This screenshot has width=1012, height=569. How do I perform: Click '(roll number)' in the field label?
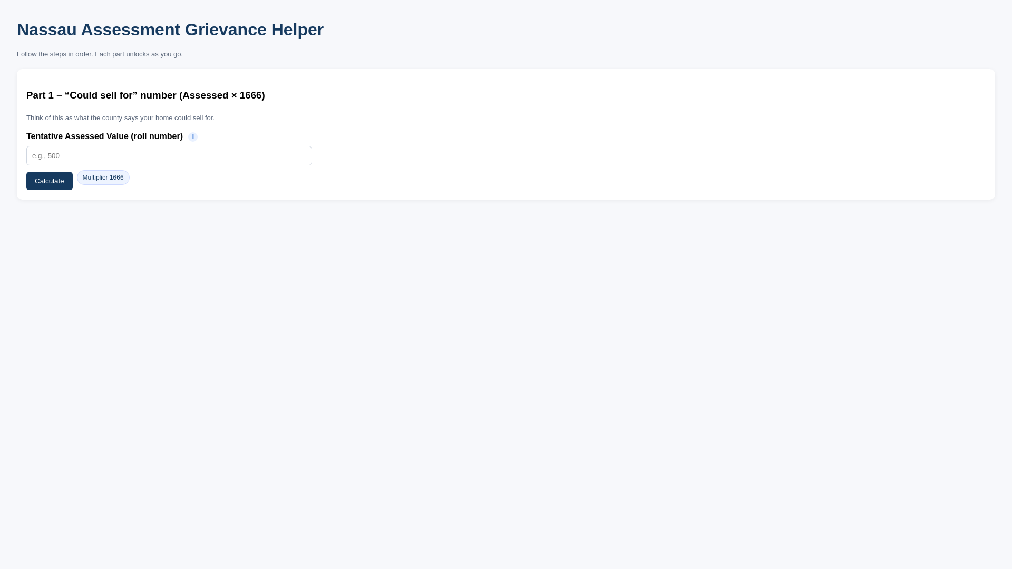[x=157, y=136]
